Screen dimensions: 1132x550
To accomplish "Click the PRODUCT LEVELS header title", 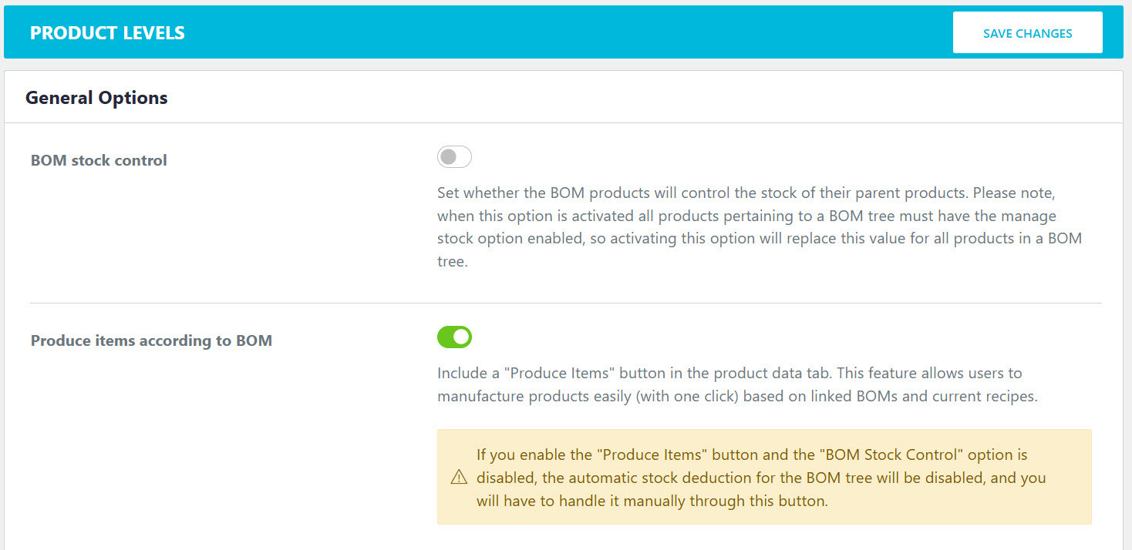I will (x=107, y=33).
